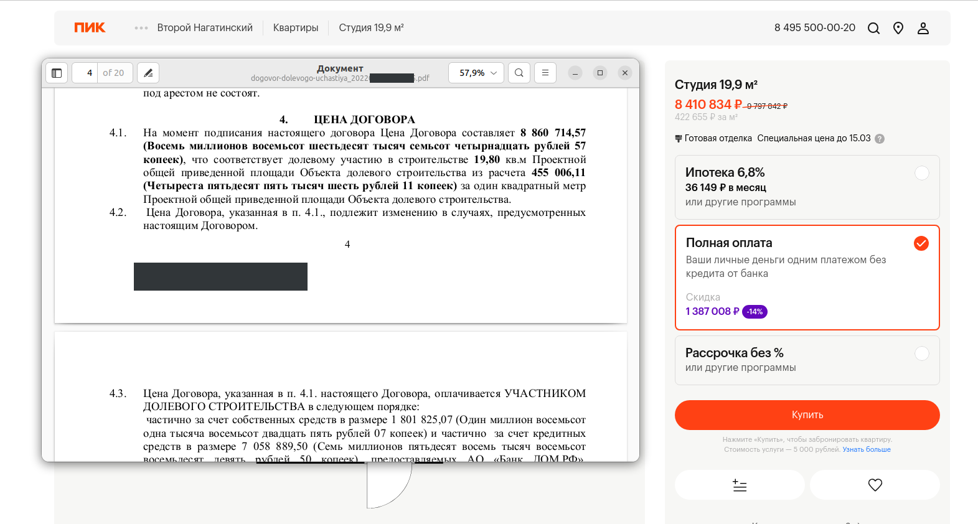The height and width of the screenshot is (524, 978).
Task: Click the ЦЕНА ДОГОВОРА heading in document
Action: tap(364, 119)
